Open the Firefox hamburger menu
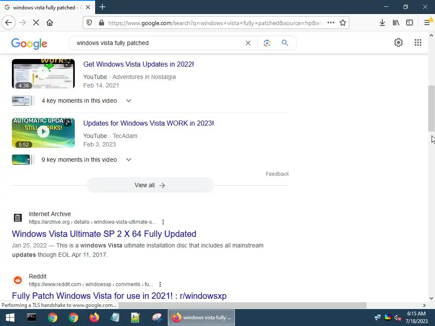This screenshot has height=326, width=435. pos(427,23)
